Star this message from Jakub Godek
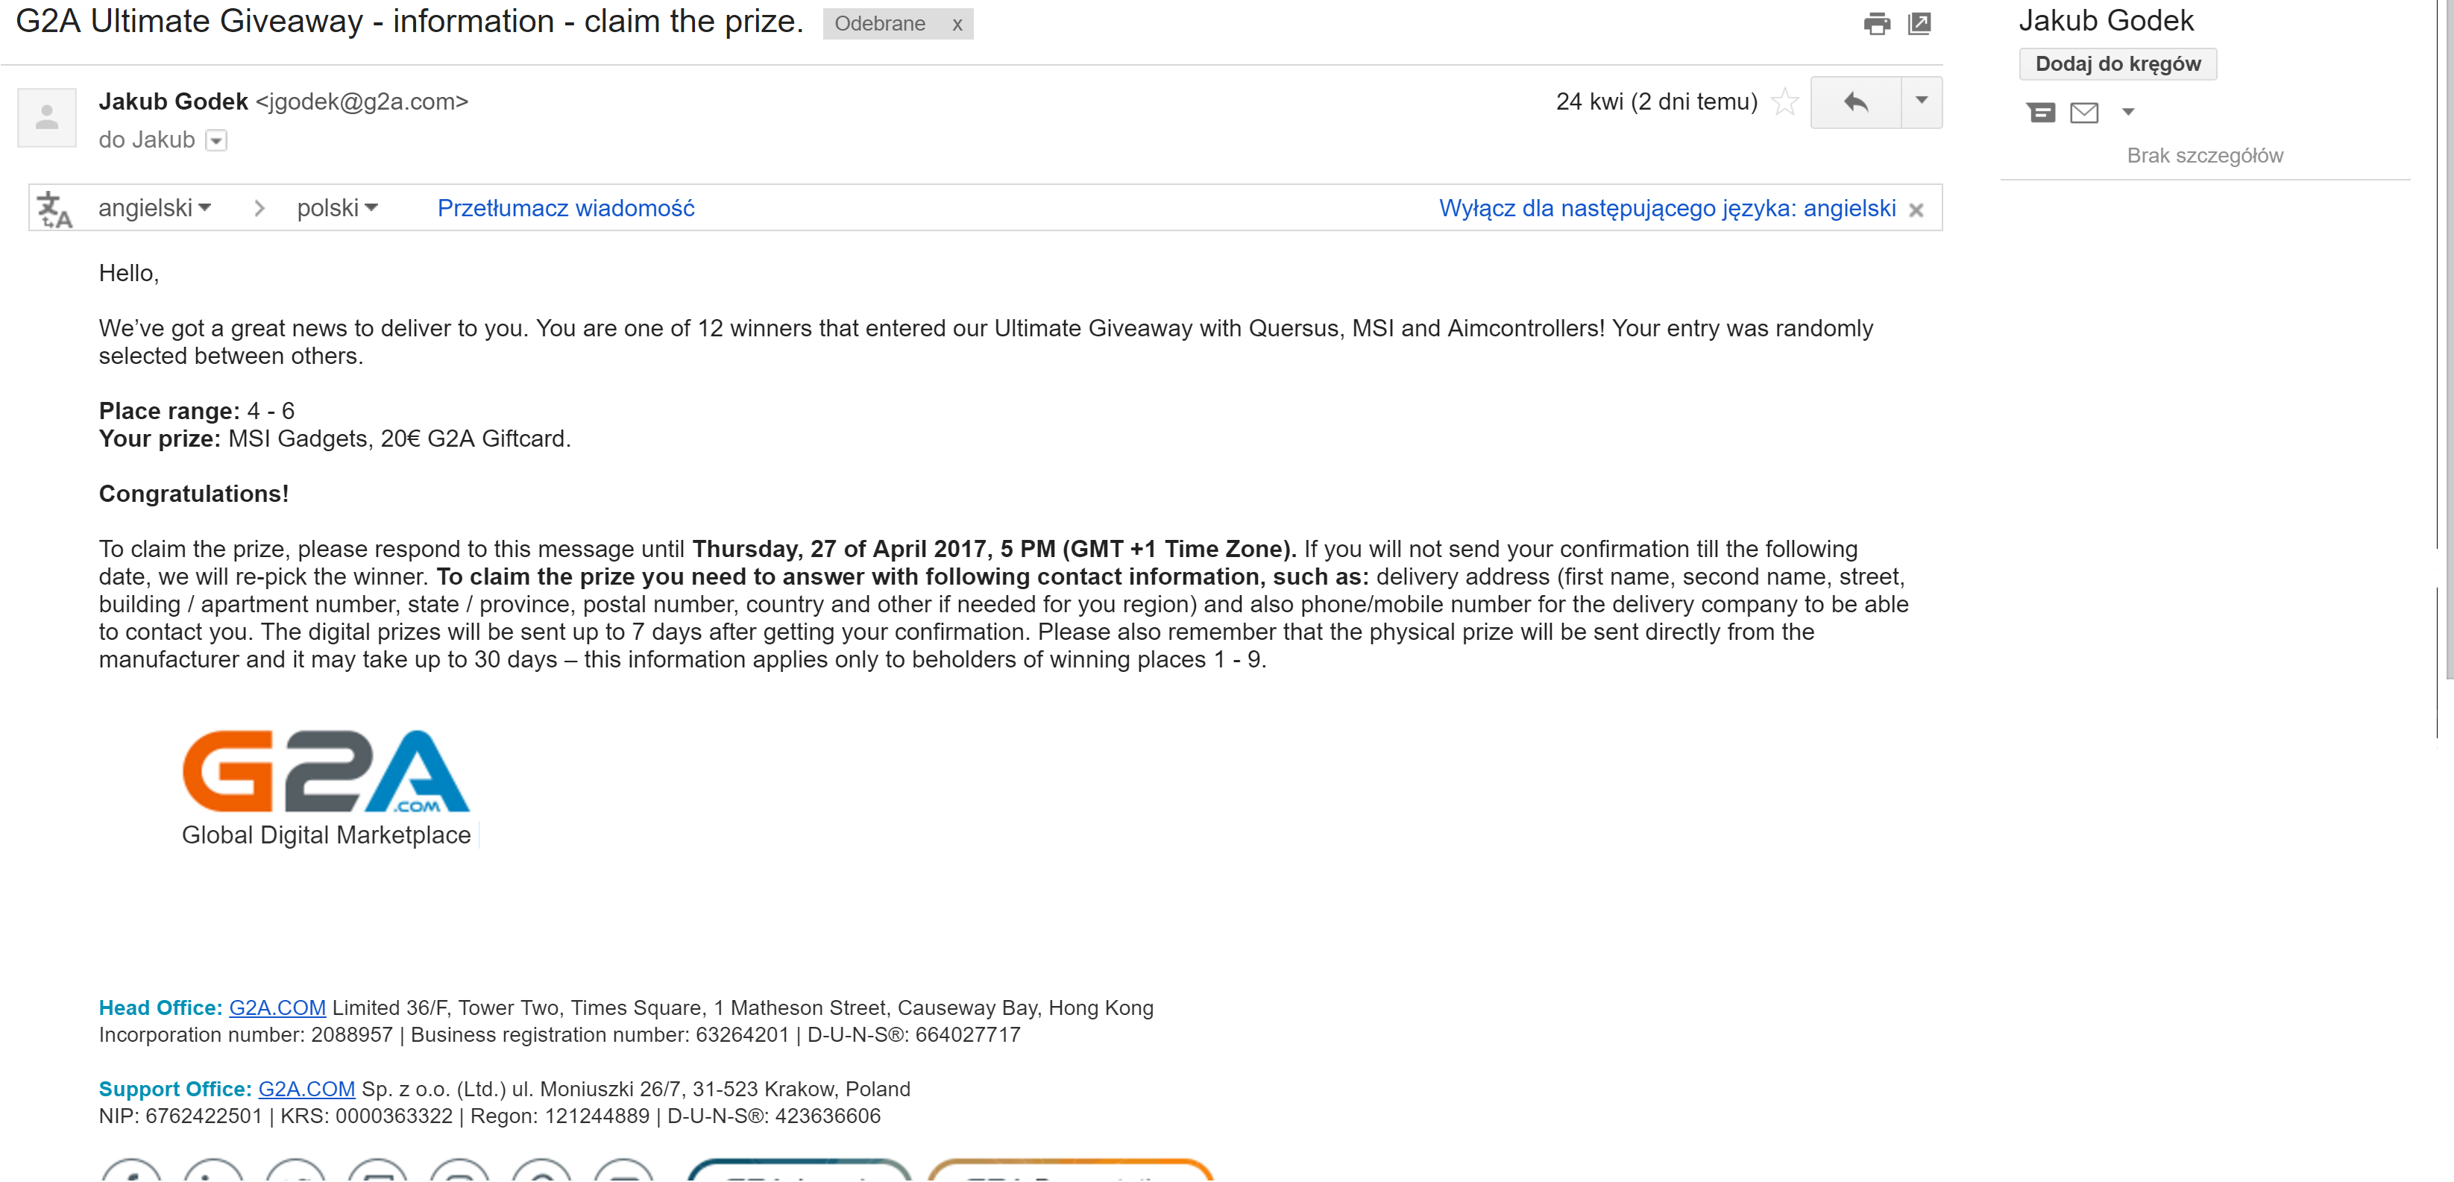 click(1784, 102)
